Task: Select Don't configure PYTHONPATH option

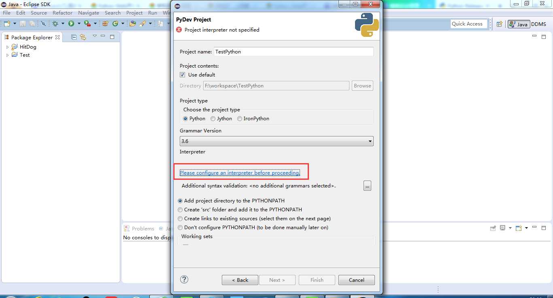Action: (x=181, y=228)
